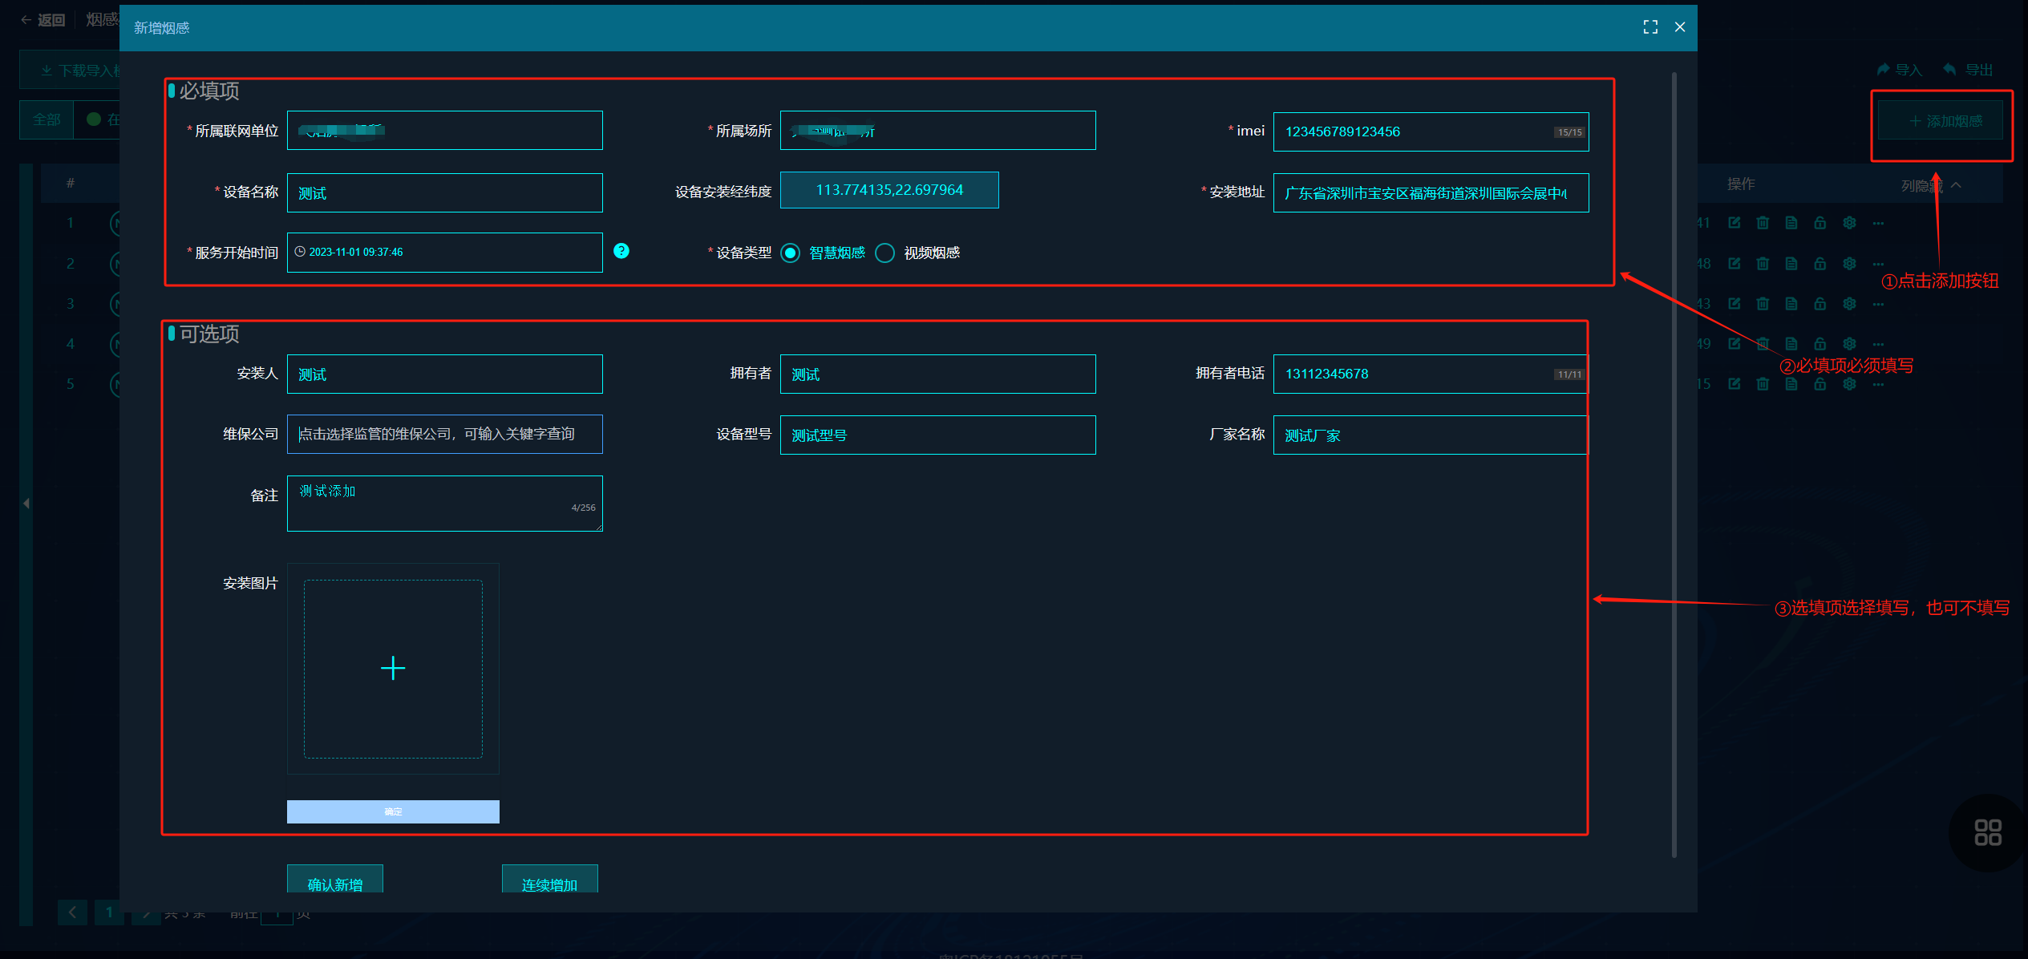This screenshot has height=959, width=2028.
Task: Delete row 1 in the background table
Action: point(1763,223)
